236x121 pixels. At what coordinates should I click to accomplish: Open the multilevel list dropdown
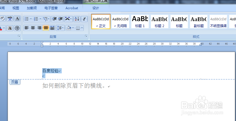[x=46, y=19]
